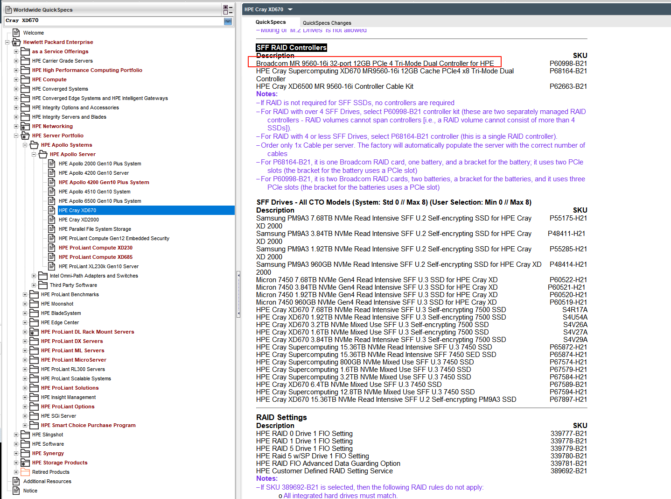671x499 pixels.
Task: Click HPE Apollo 4510 Gen10 System document icon
Action: click(x=52, y=192)
